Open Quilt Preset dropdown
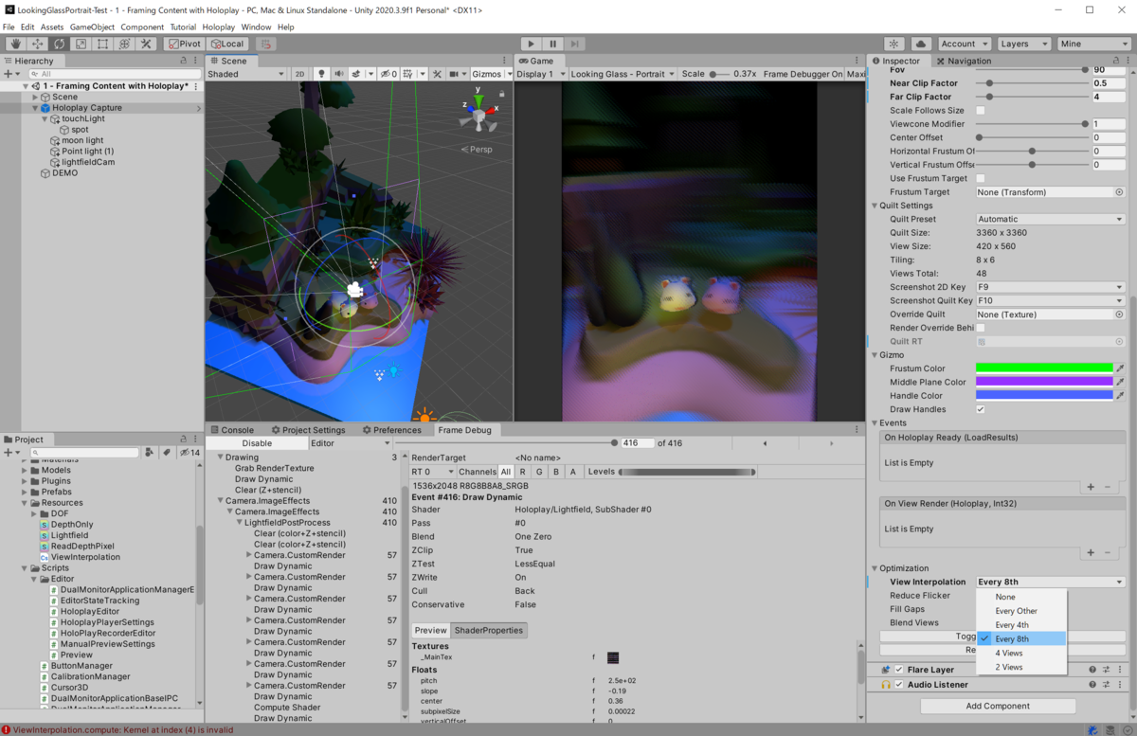The image size is (1137, 736). [1050, 220]
